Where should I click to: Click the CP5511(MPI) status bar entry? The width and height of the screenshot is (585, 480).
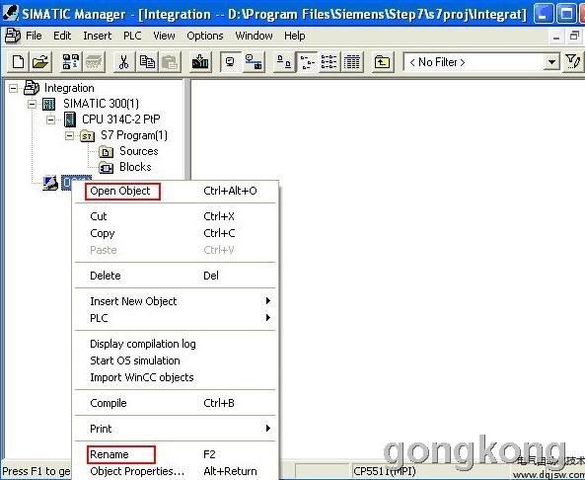(x=385, y=471)
